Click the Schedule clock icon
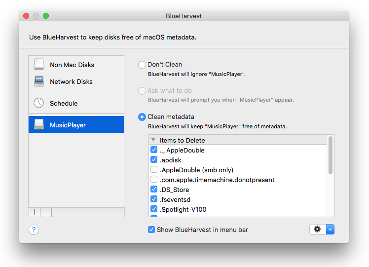 click(x=39, y=103)
